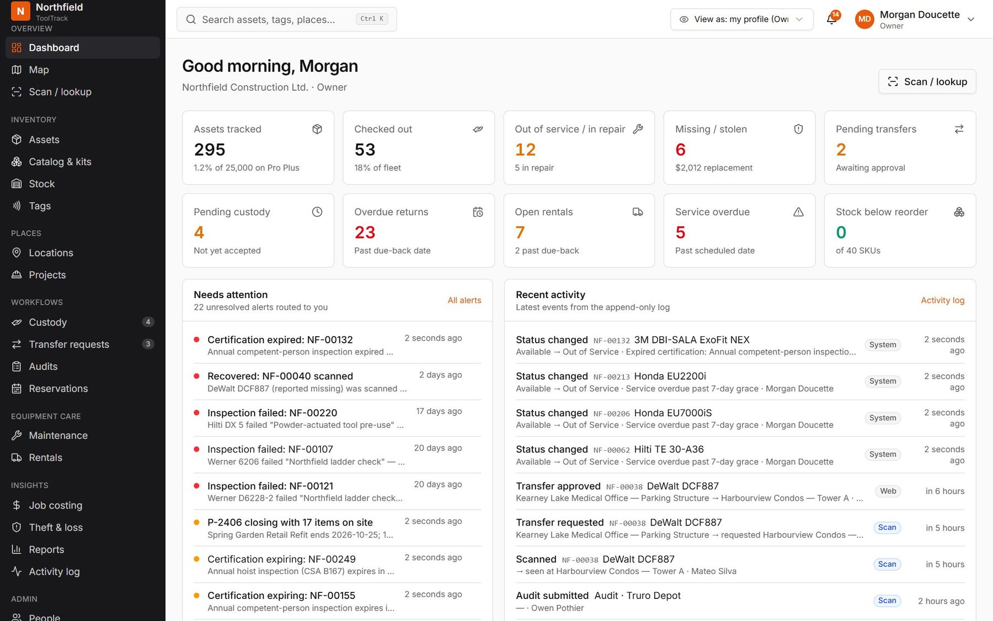Open the All alerts link
This screenshot has height=621, width=993.
pyautogui.click(x=464, y=300)
